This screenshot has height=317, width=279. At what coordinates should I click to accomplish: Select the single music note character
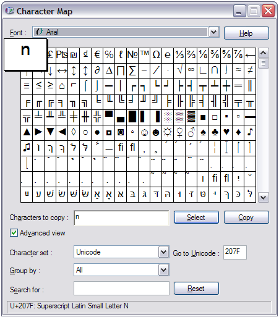pos(250,132)
